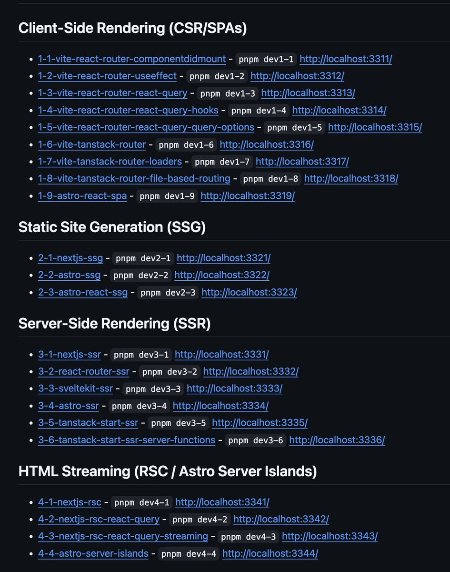Click the "pnpm dev4-2" code snippet
Screen dimensions: 450x572
pos(200,520)
